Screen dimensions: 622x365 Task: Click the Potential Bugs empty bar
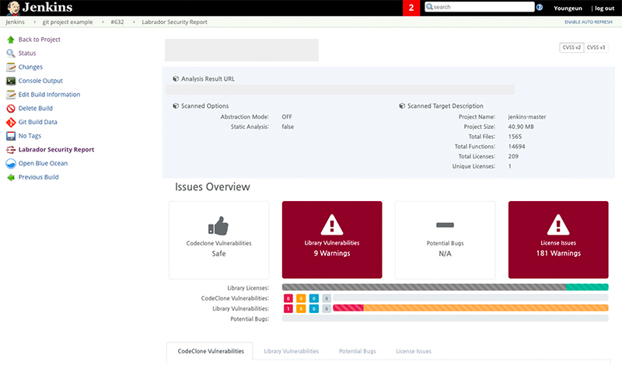tap(445, 318)
